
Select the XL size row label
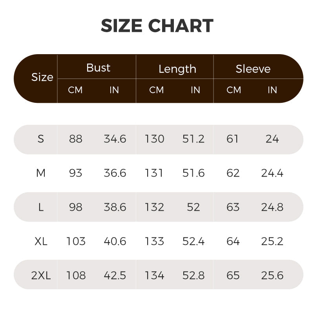tap(41, 241)
